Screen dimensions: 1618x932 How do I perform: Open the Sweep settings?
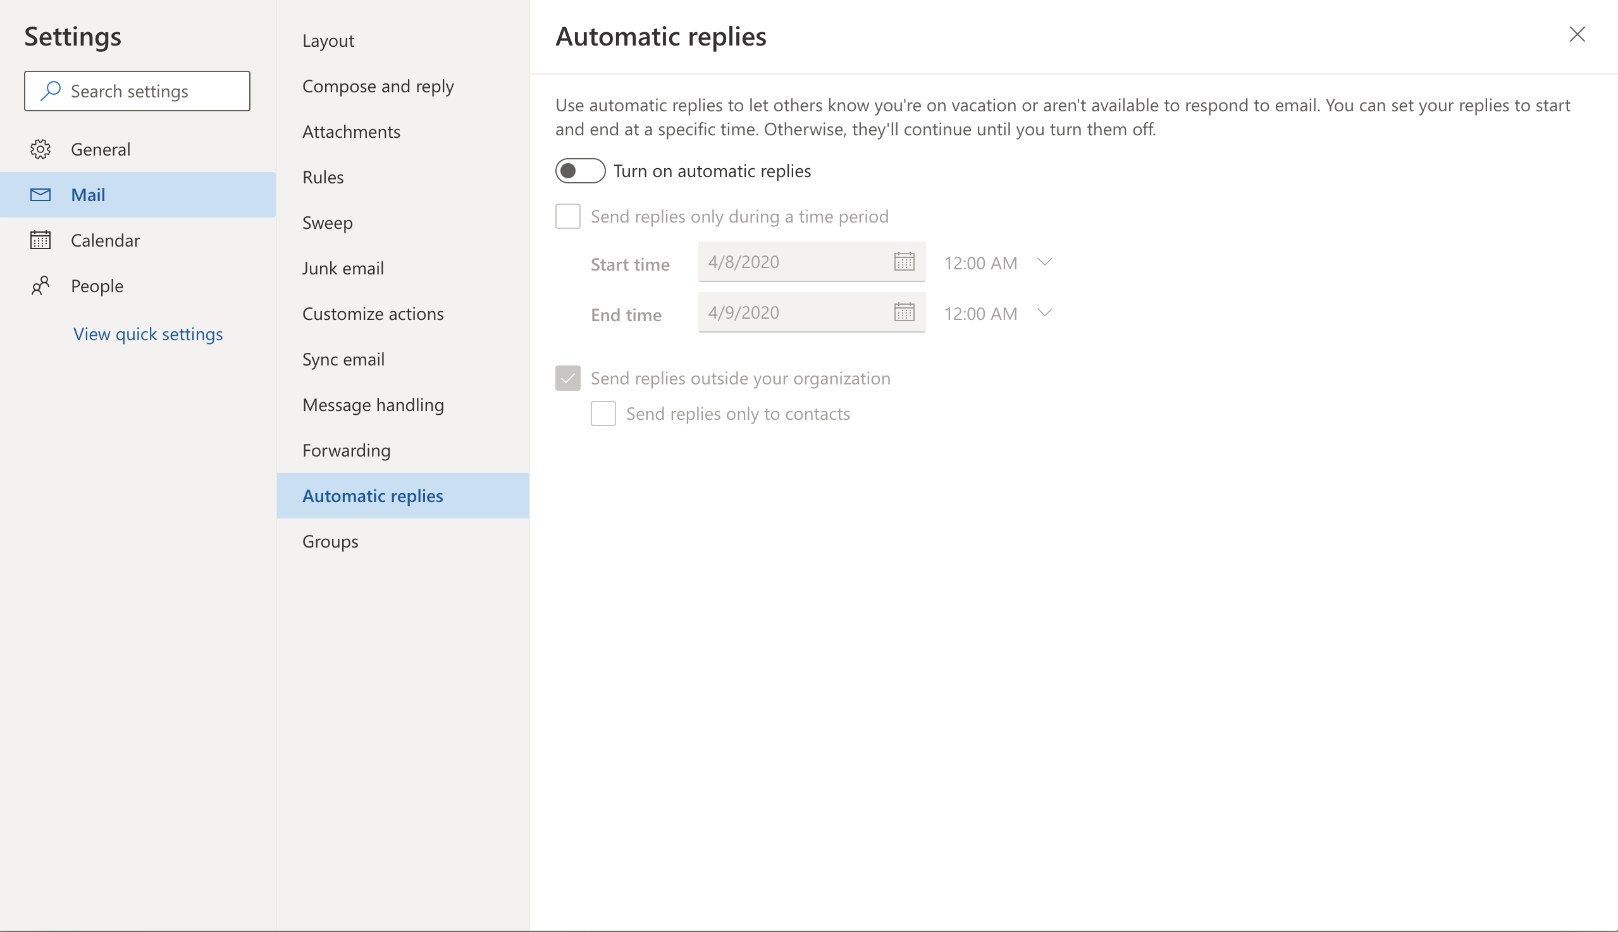tap(403, 222)
